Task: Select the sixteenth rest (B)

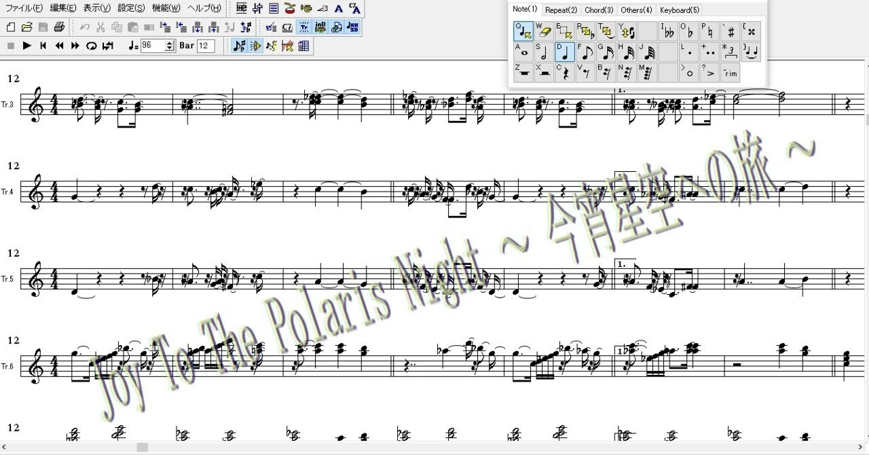Action: [x=606, y=72]
